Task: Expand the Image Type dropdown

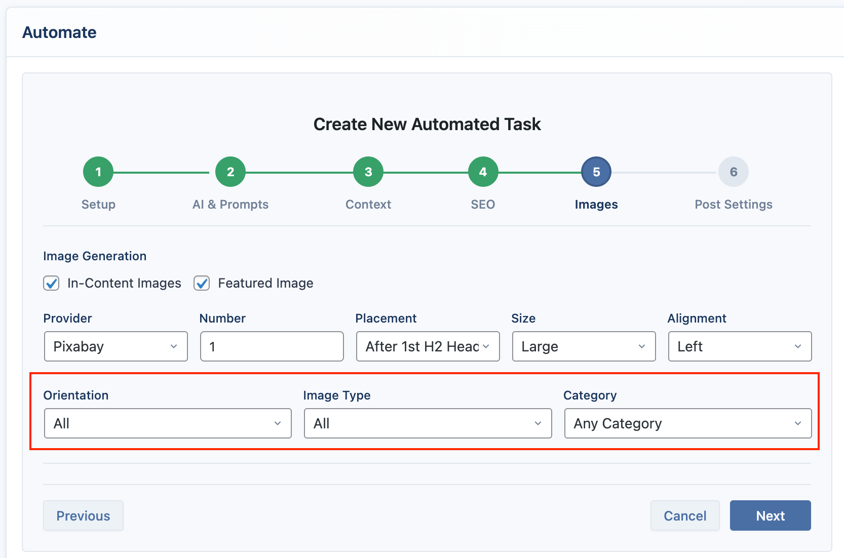Action: (428, 423)
